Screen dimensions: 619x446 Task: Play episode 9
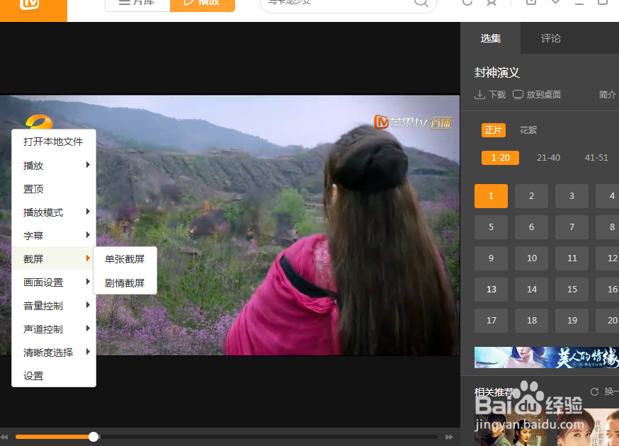491,258
